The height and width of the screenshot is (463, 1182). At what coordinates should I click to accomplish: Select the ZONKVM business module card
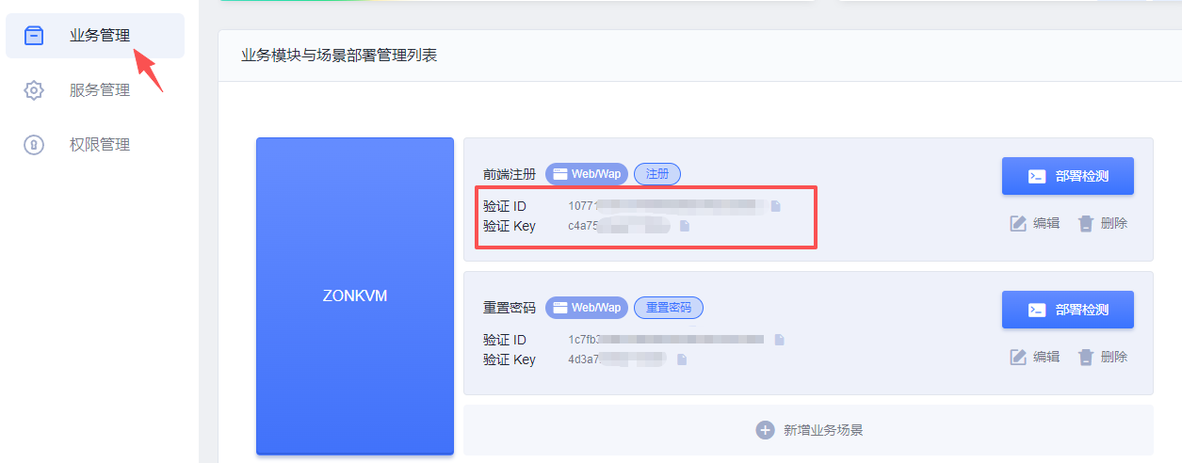coord(355,295)
